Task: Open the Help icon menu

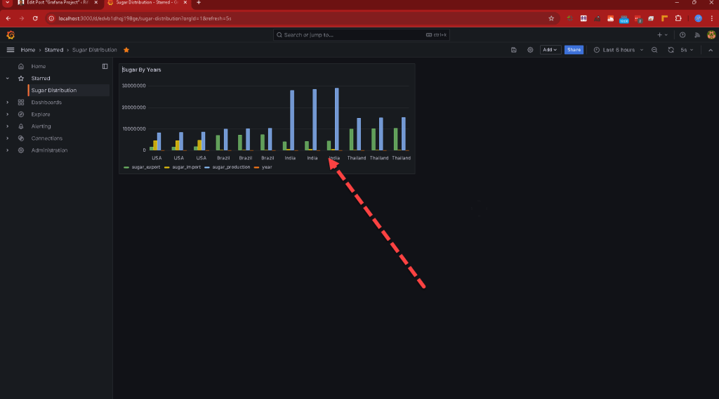Action: coord(682,35)
